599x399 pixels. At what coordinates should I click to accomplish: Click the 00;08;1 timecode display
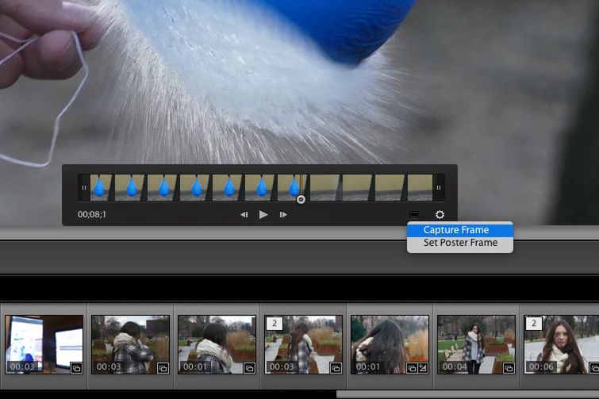(x=92, y=215)
